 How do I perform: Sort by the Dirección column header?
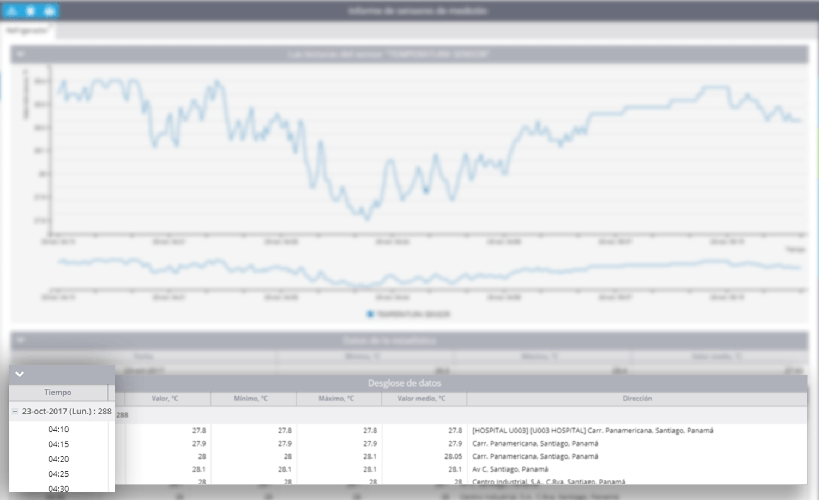pyautogui.click(x=637, y=399)
